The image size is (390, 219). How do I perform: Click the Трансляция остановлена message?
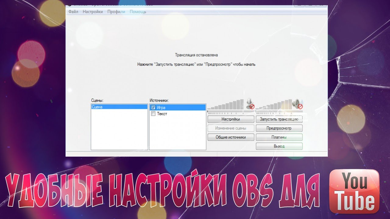tap(197, 55)
